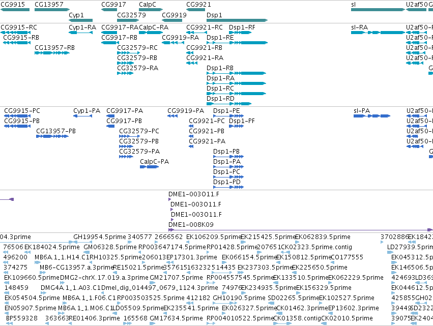
Task: Open the Dsp1-PE protein feature
Action: coord(228,116)
